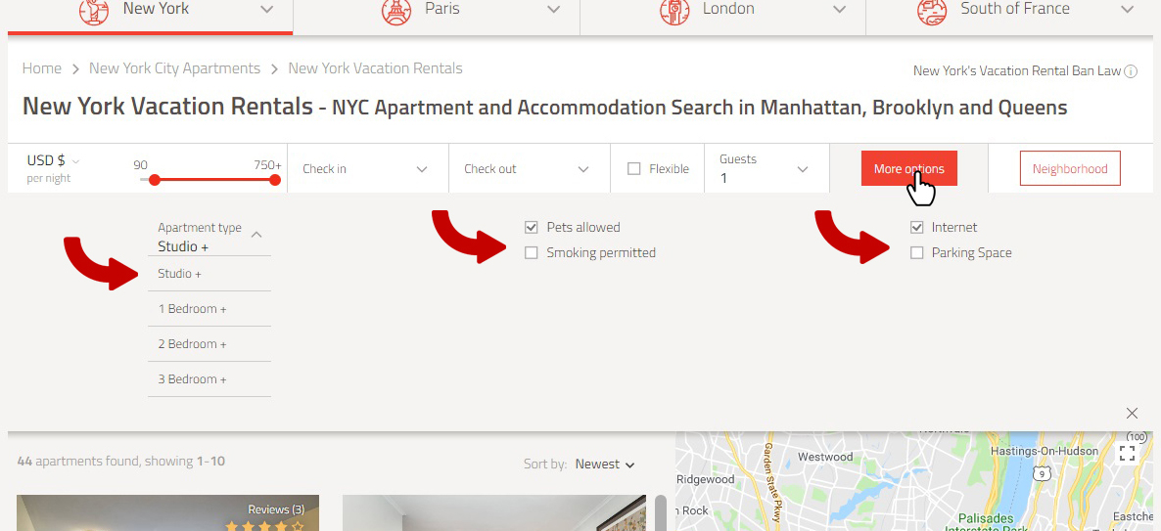
Task: Click the Neighborhood button
Action: [1070, 168]
